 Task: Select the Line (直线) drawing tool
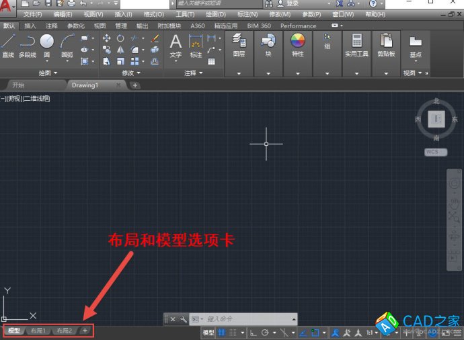pos(8,45)
